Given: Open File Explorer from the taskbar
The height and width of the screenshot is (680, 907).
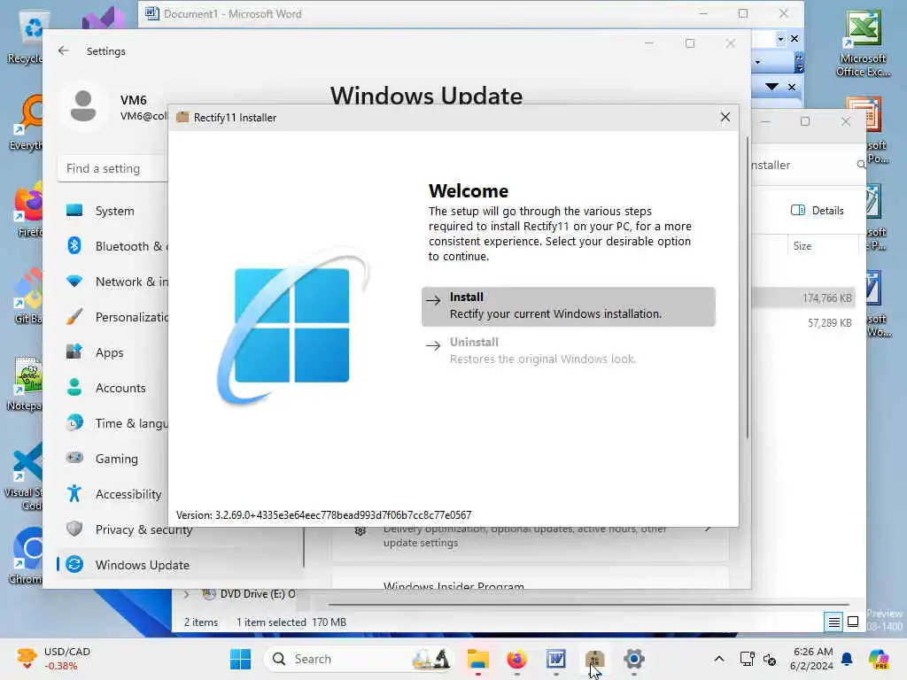Looking at the screenshot, I should click(477, 659).
